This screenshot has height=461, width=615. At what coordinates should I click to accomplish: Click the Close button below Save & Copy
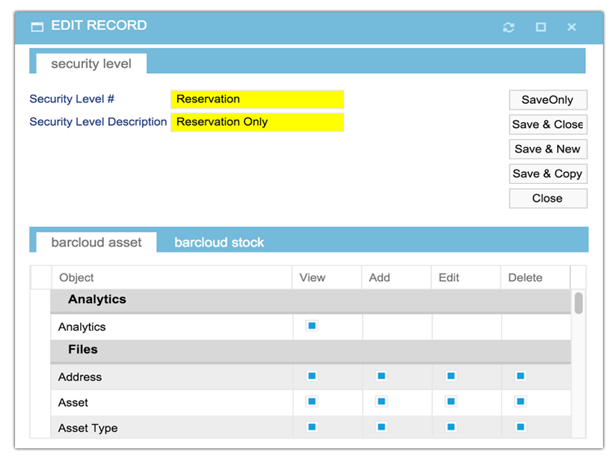tap(548, 198)
